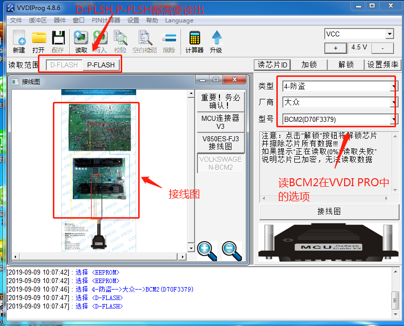Click the wiring diagram scroll-up arrow
Viewport: 404px width, 326px height.
(191, 94)
